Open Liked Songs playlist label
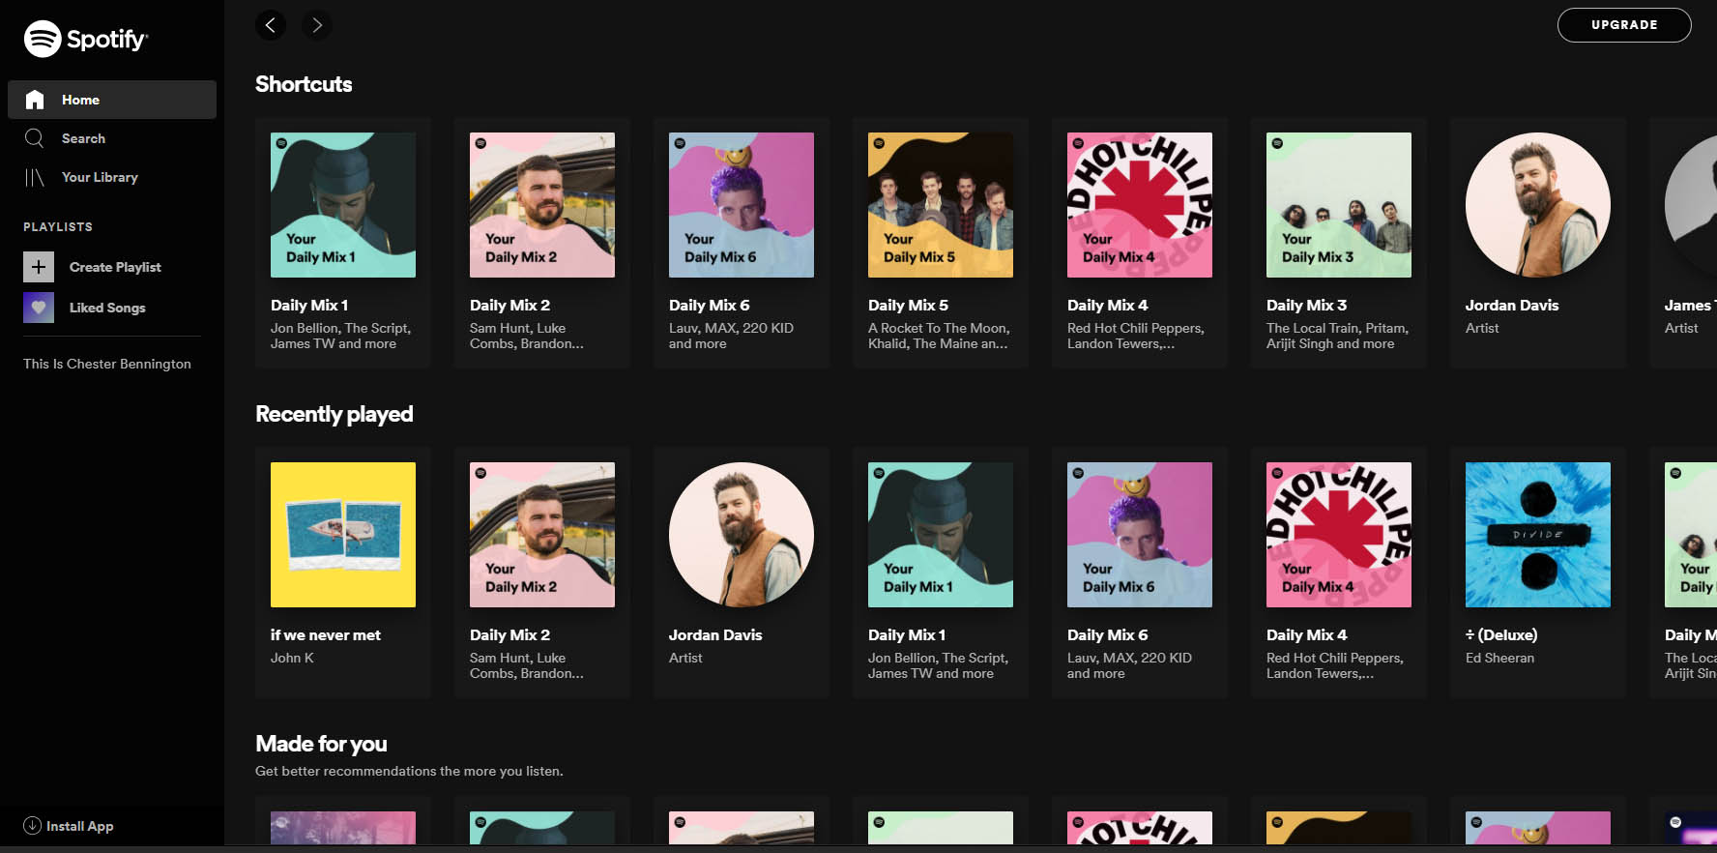The width and height of the screenshot is (1717, 853). 107,308
